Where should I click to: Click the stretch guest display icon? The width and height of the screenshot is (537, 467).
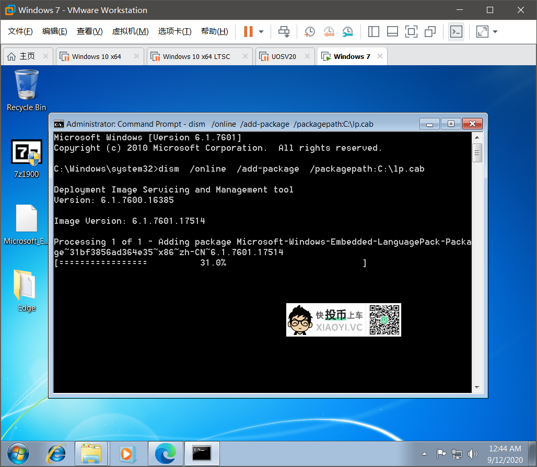[x=482, y=31]
